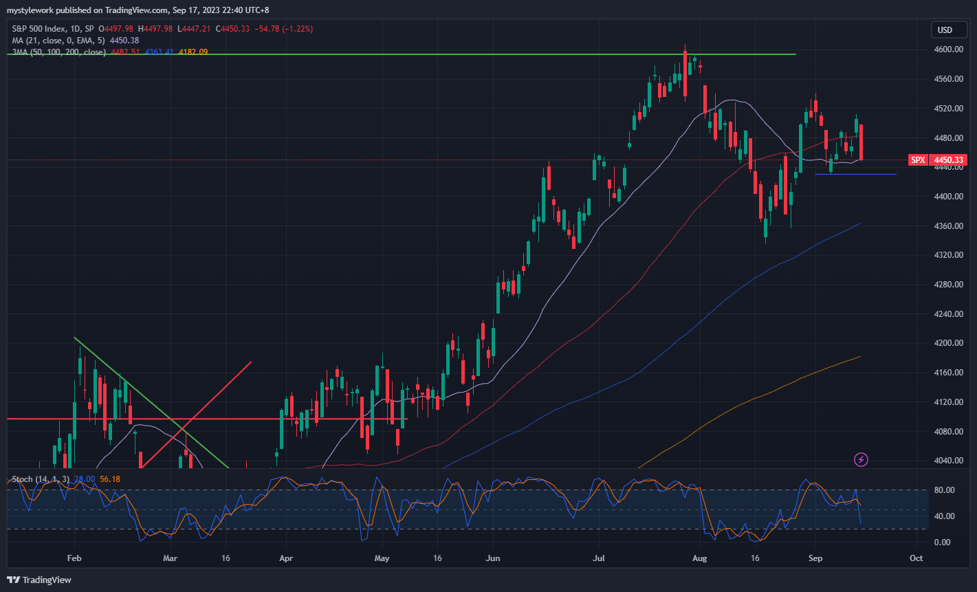
Task: Click the Stoch 56.18 orange value
Action: tap(110, 479)
